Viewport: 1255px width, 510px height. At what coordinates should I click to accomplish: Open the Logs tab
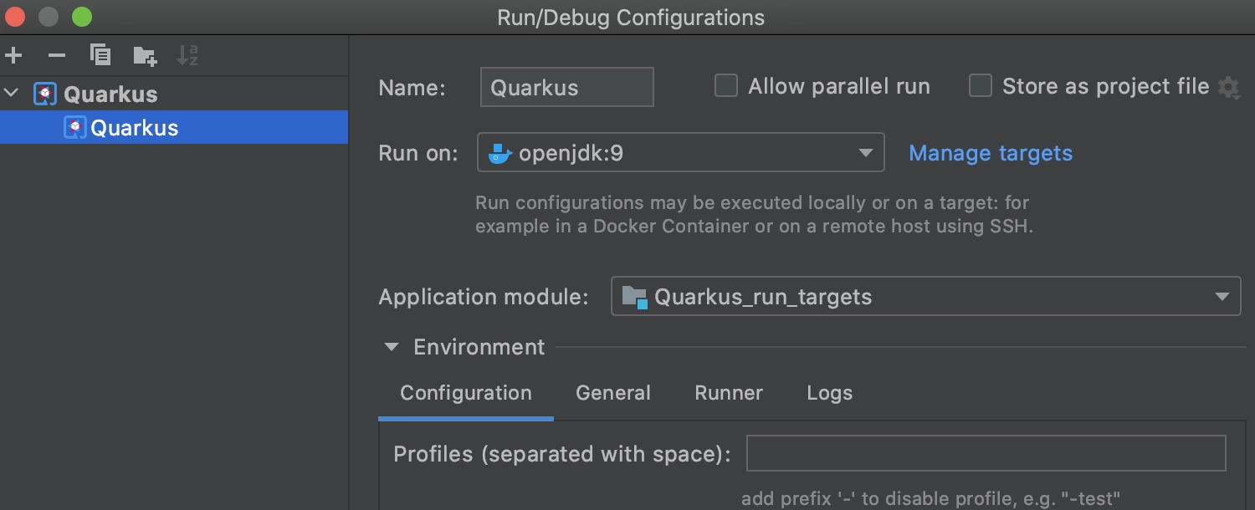(830, 393)
